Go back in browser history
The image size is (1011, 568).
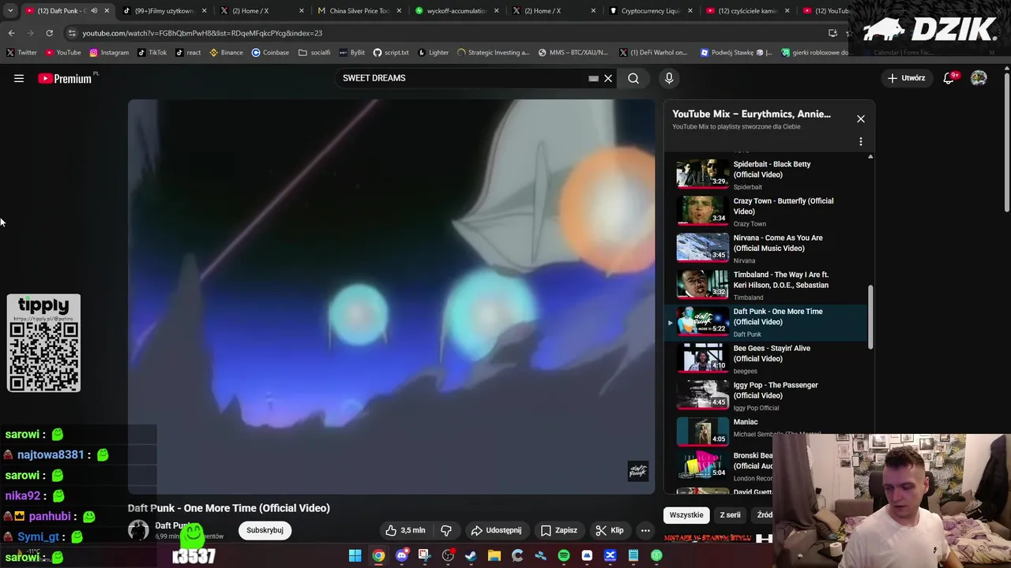click(x=11, y=33)
